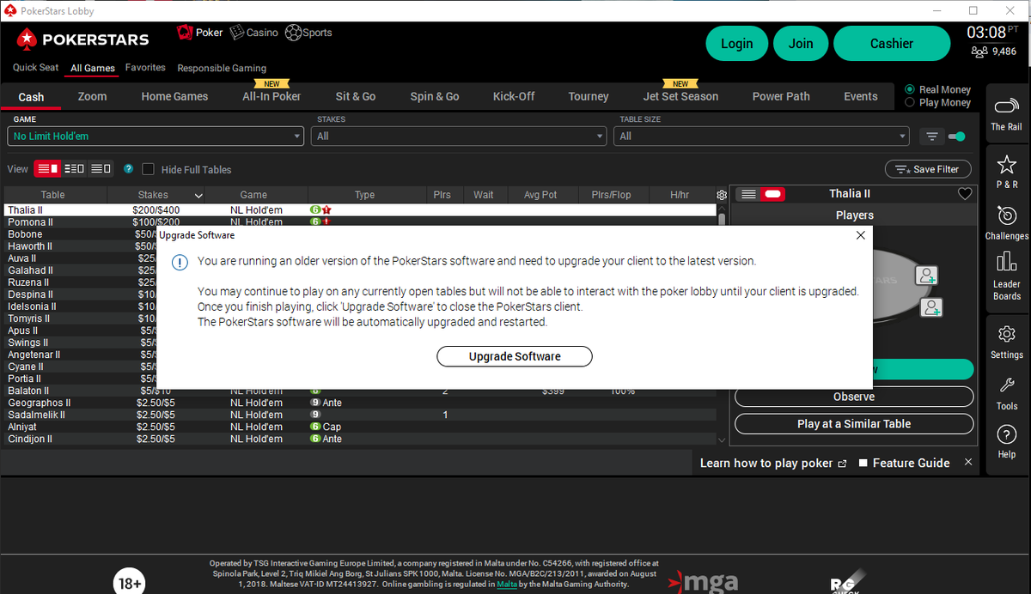This screenshot has width=1031, height=594.
Task: Sort by Stakes column header arrow
Action: click(199, 195)
